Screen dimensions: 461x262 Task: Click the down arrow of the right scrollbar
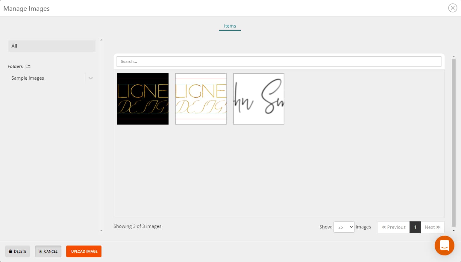[x=454, y=231]
